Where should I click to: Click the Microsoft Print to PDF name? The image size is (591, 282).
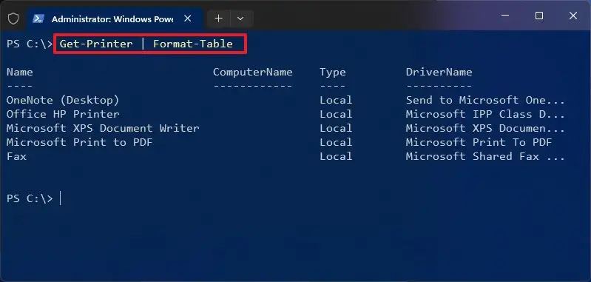pyautogui.click(x=80, y=142)
